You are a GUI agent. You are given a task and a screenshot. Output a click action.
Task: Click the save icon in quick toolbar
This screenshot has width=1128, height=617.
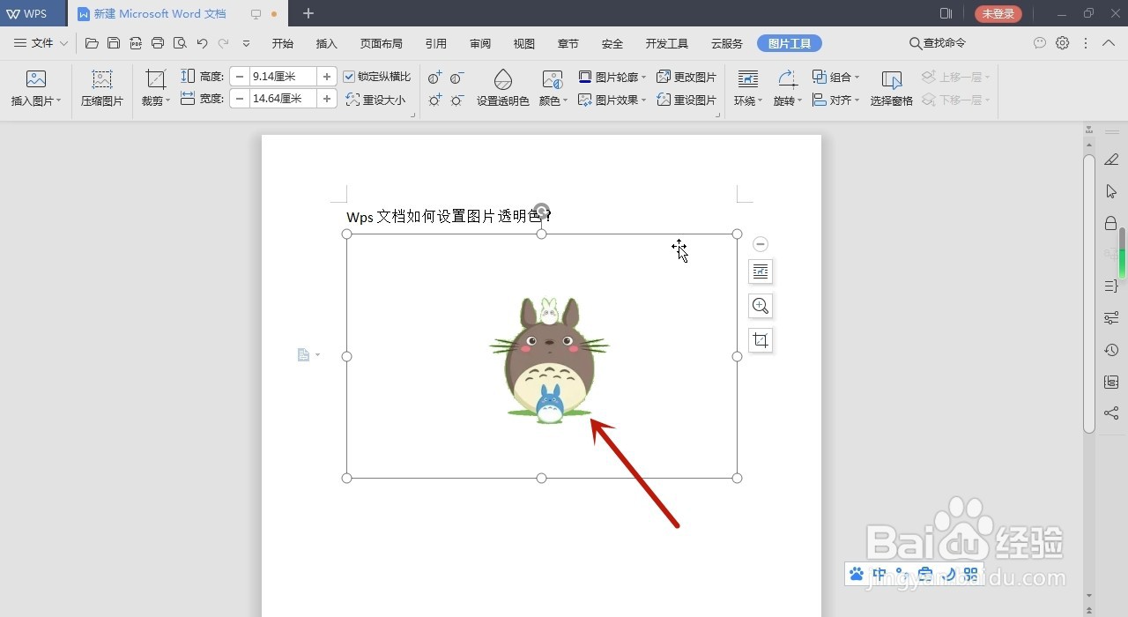[x=114, y=43]
